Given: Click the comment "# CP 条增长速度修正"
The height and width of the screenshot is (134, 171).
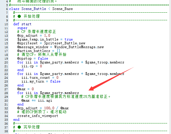Looking at the screenshot, I should (37, 32).
